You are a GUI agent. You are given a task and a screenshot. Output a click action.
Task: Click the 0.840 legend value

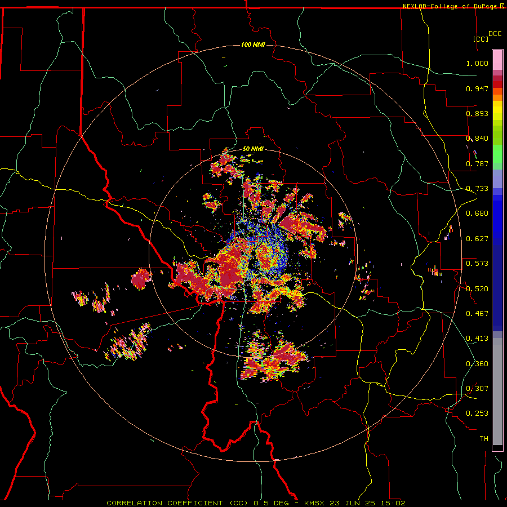[x=477, y=139]
